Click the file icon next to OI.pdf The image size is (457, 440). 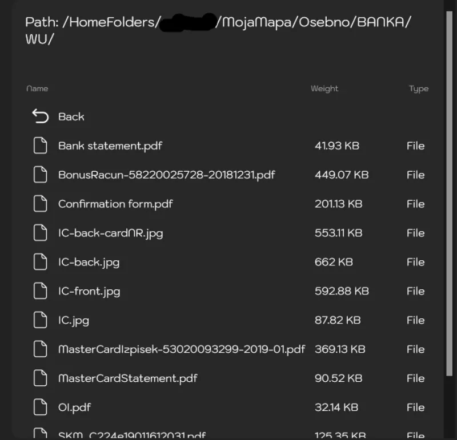40,407
